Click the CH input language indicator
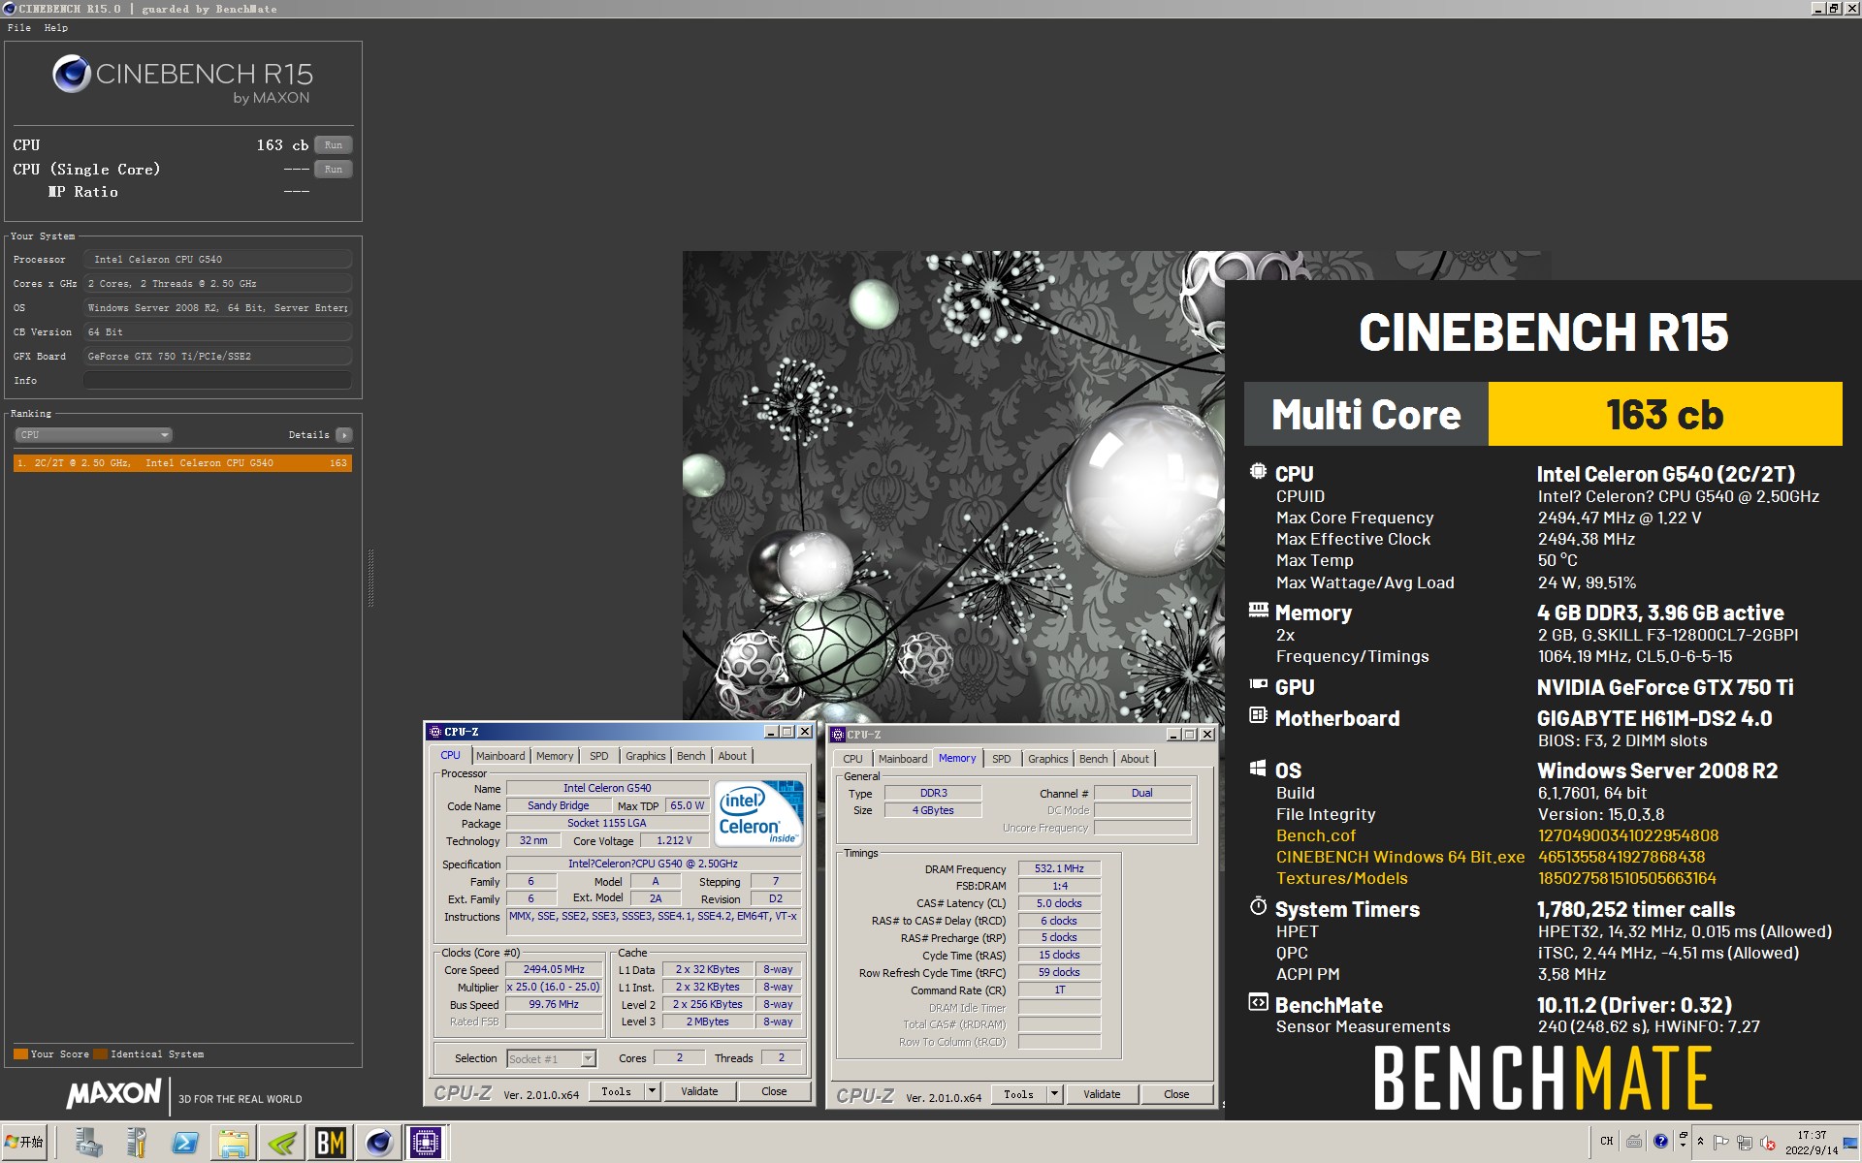The image size is (1862, 1163). [1606, 1141]
